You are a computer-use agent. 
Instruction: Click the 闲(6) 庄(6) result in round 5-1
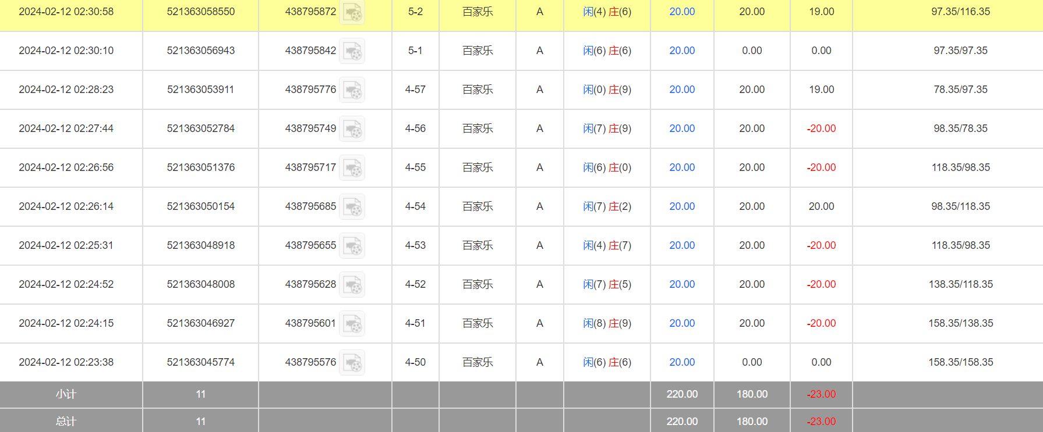[x=607, y=51]
